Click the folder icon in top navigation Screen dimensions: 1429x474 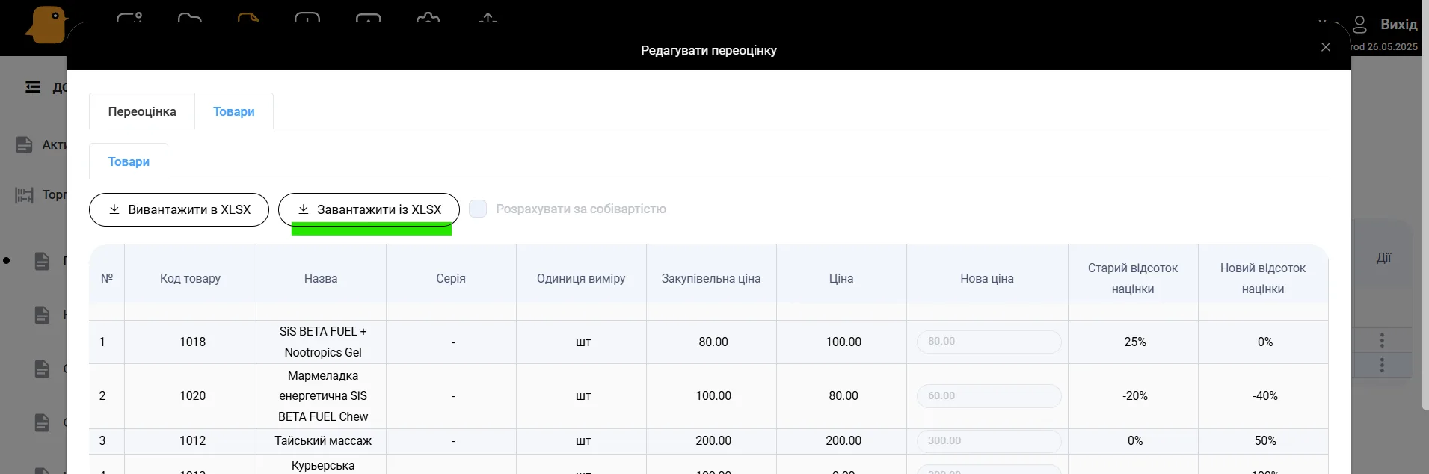click(x=189, y=17)
